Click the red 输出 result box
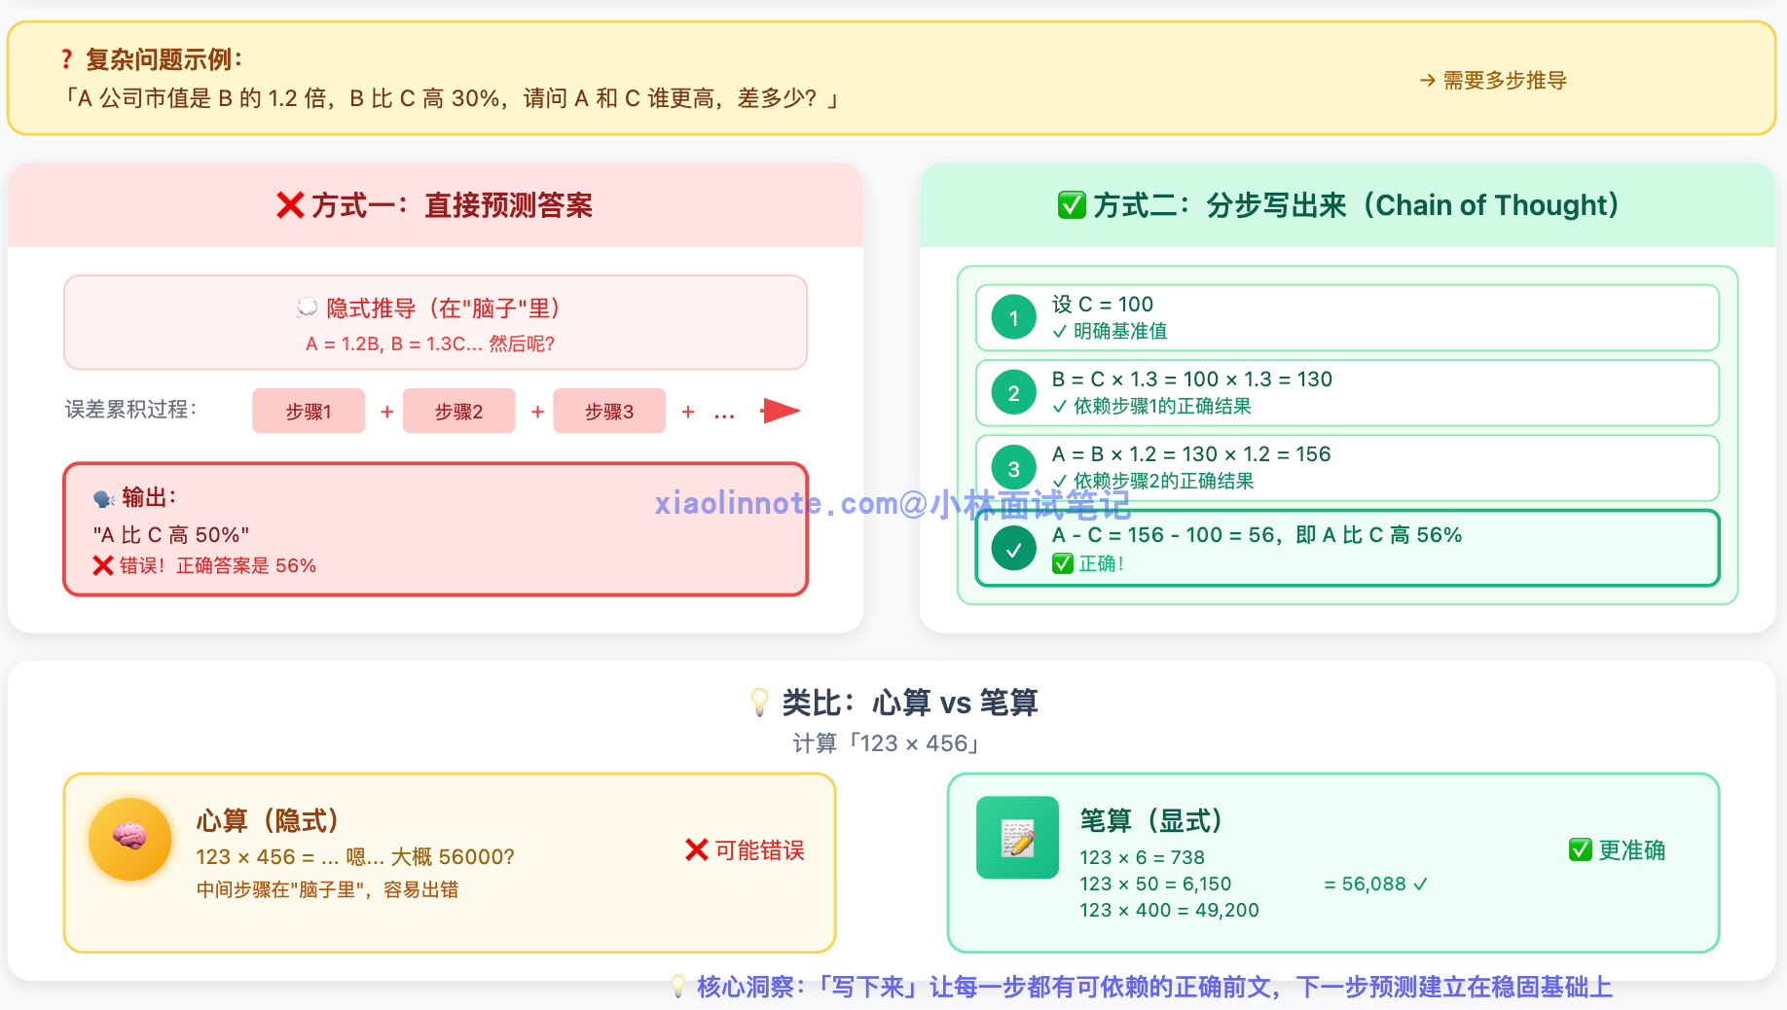 pos(435,529)
